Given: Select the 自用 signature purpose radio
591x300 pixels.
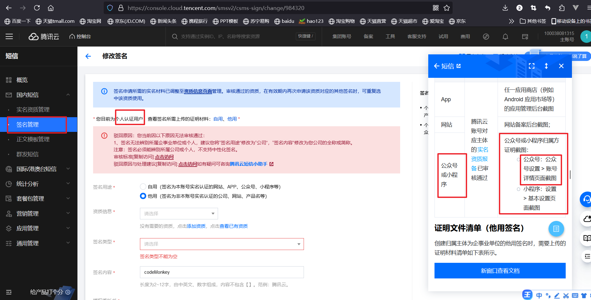Looking at the screenshot, I should tap(143, 187).
